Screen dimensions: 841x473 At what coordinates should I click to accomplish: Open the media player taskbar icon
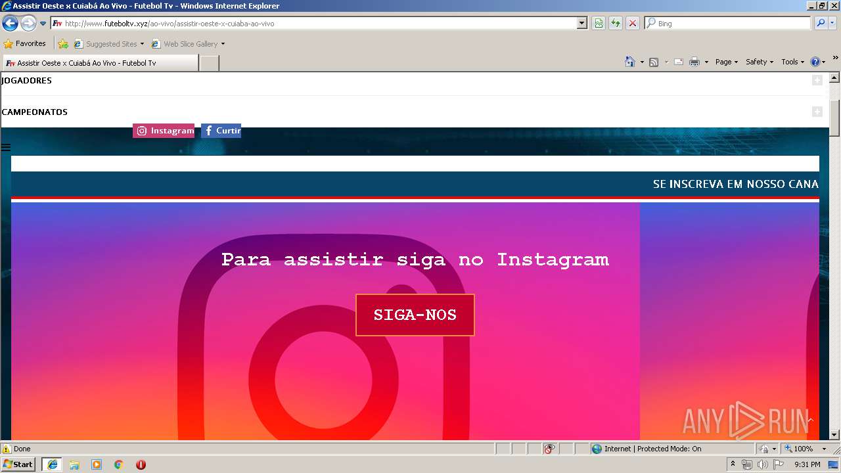(97, 464)
